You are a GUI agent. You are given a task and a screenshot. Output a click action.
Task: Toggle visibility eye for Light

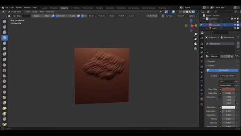coord(235,28)
